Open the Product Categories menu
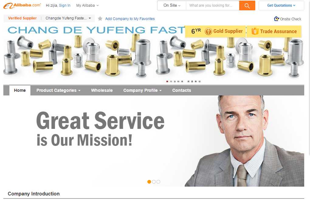 pos(58,90)
